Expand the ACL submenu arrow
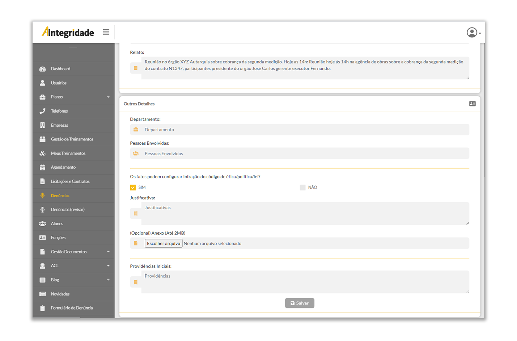This screenshot has width=517, height=341. click(x=108, y=266)
